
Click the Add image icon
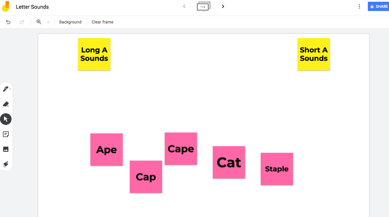click(6, 149)
